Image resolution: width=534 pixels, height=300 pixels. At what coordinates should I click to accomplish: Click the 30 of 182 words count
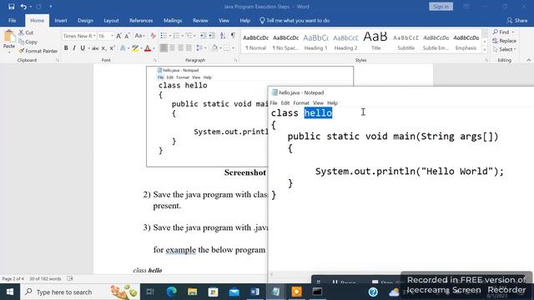(45, 278)
